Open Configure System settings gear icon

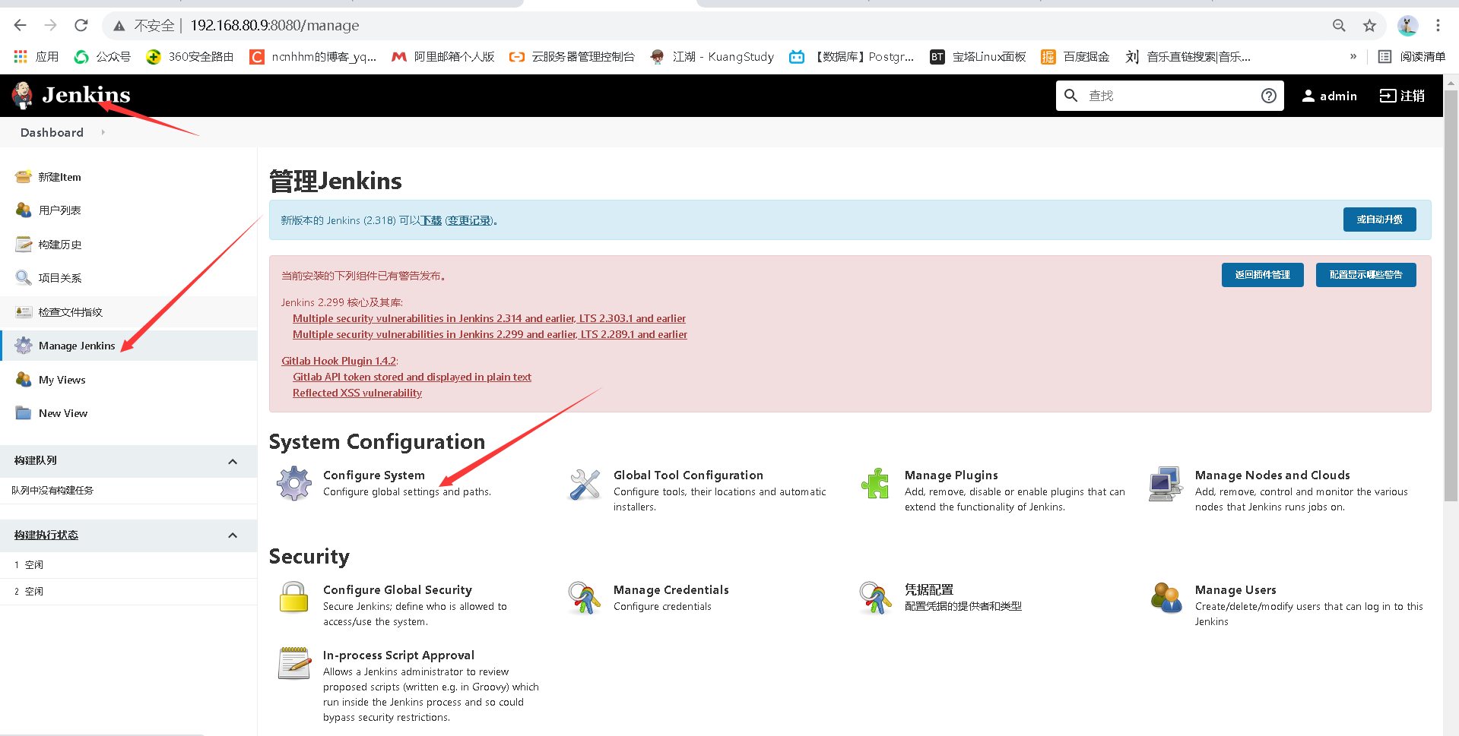[x=293, y=483]
